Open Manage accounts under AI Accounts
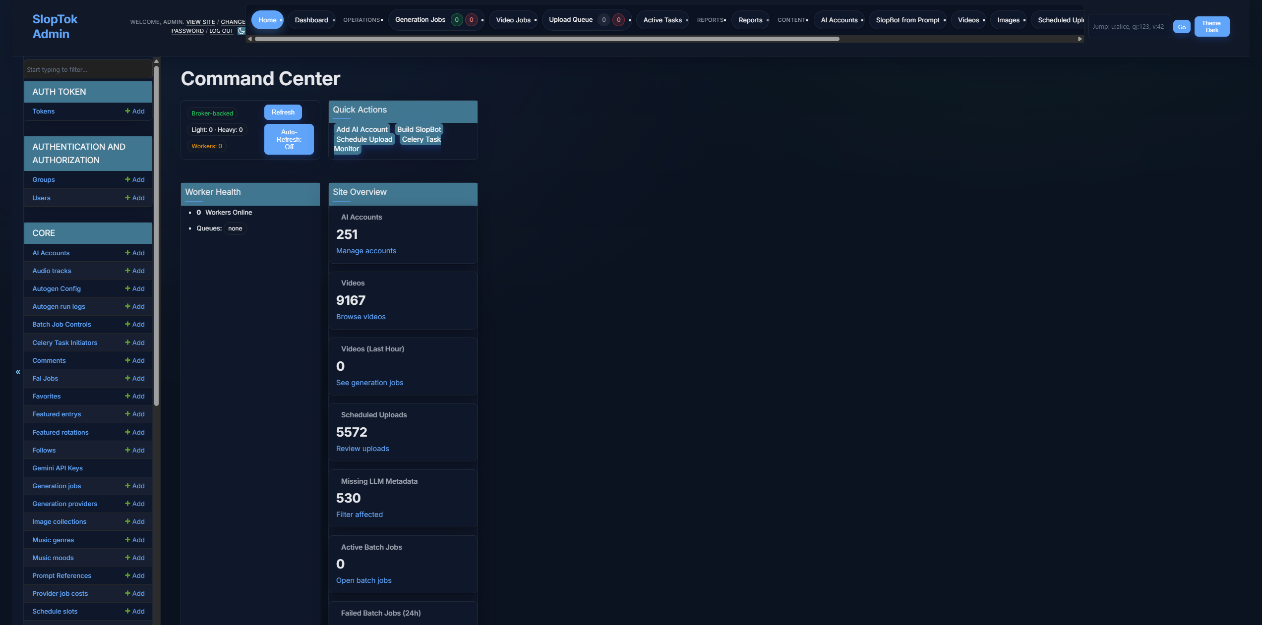Image resolution: width=1262 pixels, height=625 pixels. pyautogui.click(x=366, y=251)
